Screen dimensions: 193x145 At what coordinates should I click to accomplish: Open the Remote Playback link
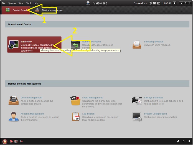point(92,42)
